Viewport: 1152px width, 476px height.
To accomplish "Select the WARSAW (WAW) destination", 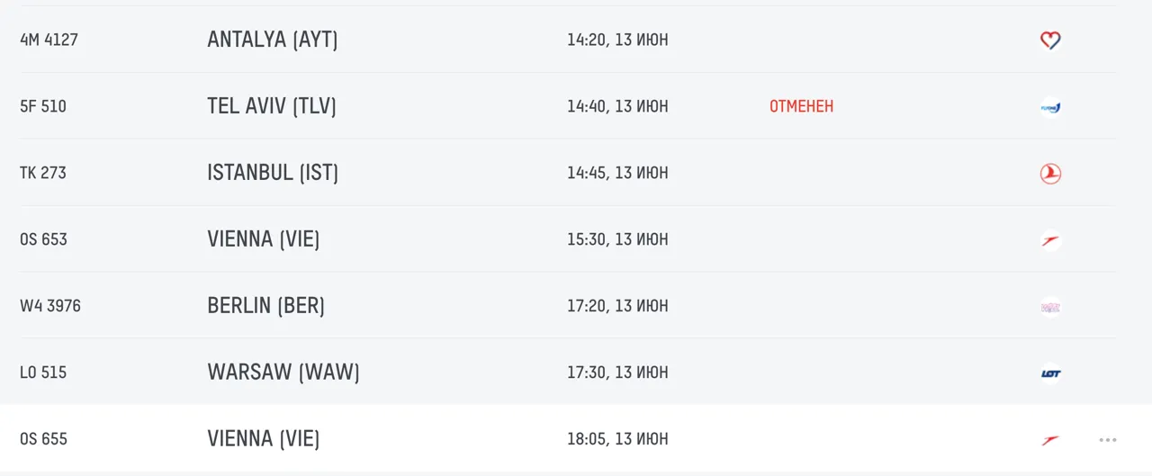I will (283, 372).
